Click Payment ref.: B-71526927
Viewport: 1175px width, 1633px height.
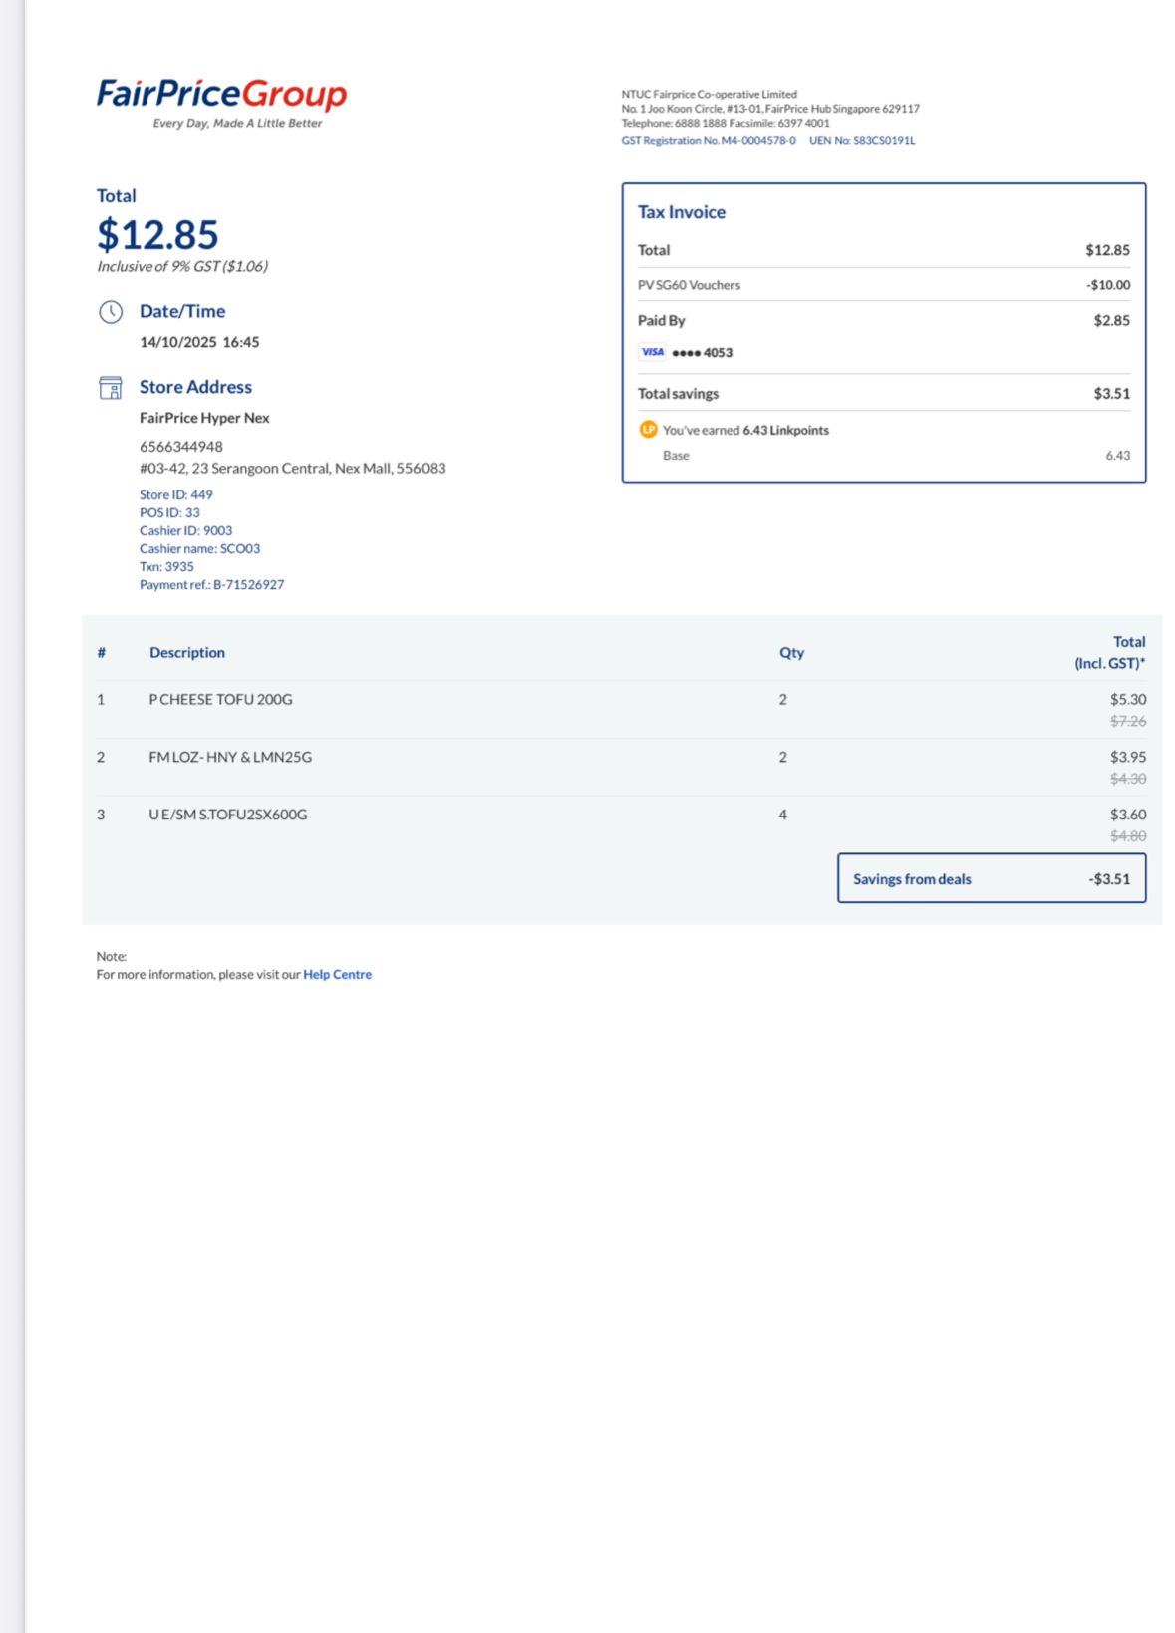(211, 584)
